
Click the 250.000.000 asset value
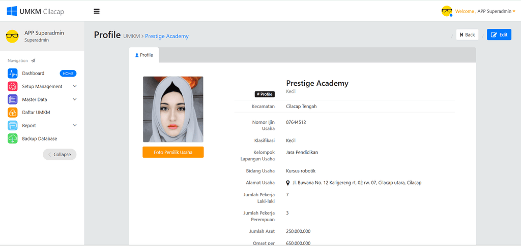[298, 231]
